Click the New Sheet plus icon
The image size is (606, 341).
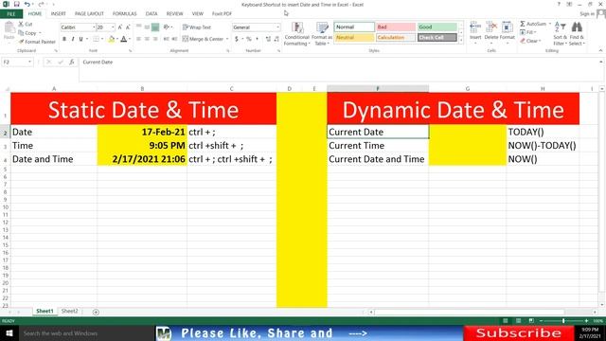(96, 312)
